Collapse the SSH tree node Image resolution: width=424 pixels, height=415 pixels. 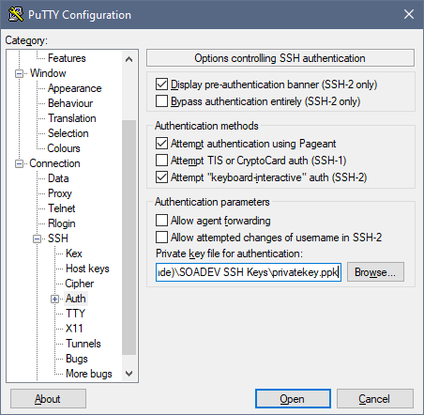37,238
